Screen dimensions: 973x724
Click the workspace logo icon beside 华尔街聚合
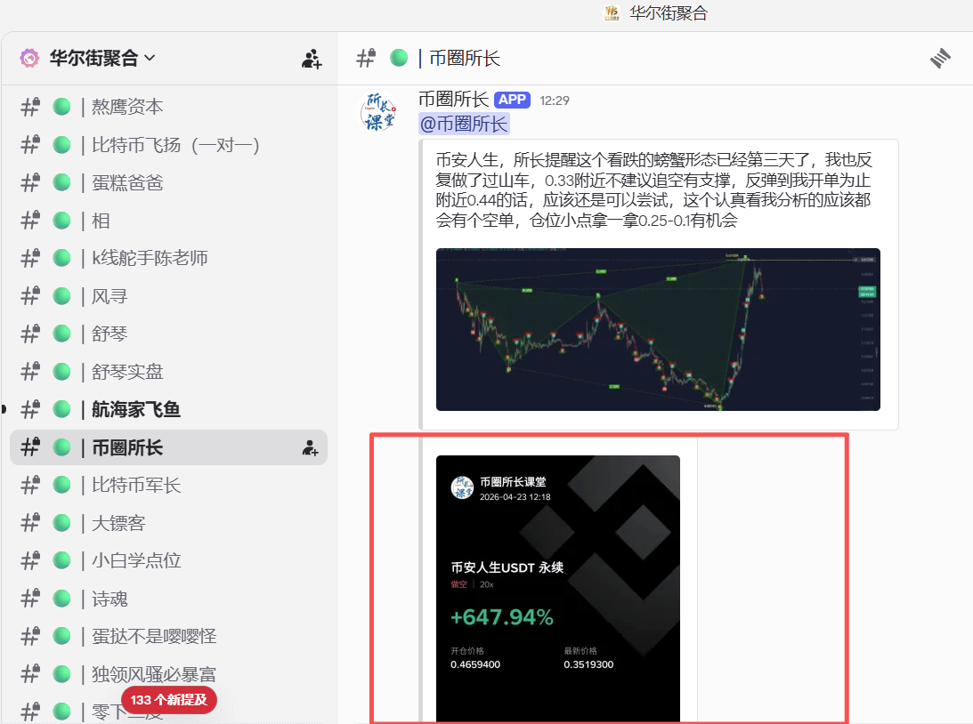click(29, 59)
